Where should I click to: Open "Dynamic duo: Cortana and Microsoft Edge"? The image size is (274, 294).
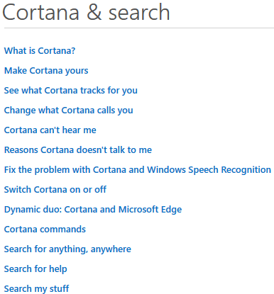[x=93, y=210]
